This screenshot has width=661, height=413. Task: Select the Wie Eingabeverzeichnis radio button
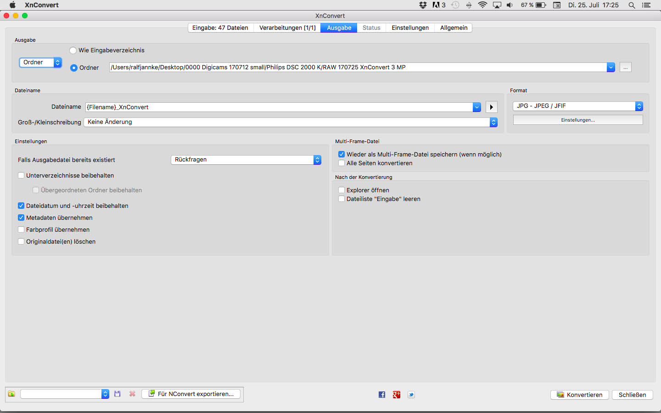pyautogui.click(x=73, y=50)
